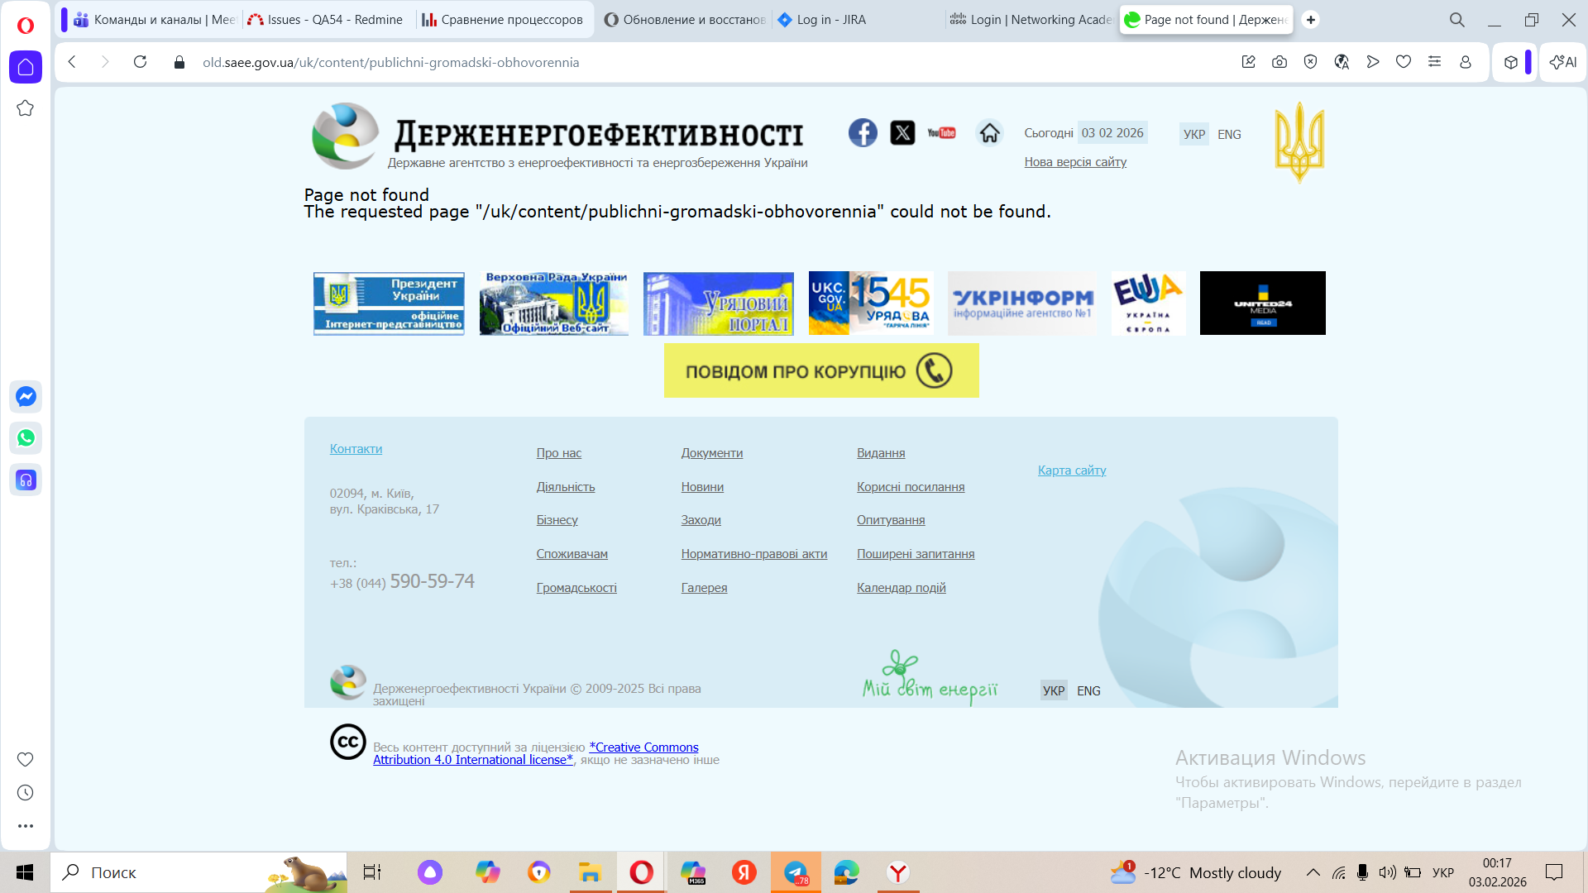Open the Facebook icon in site header

point(863,132)
